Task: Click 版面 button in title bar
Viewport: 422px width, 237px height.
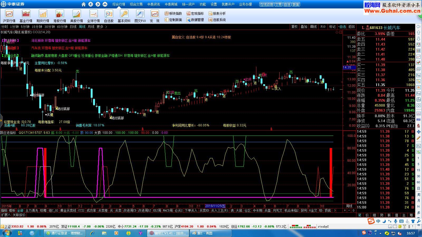Action: coord(296,4)
